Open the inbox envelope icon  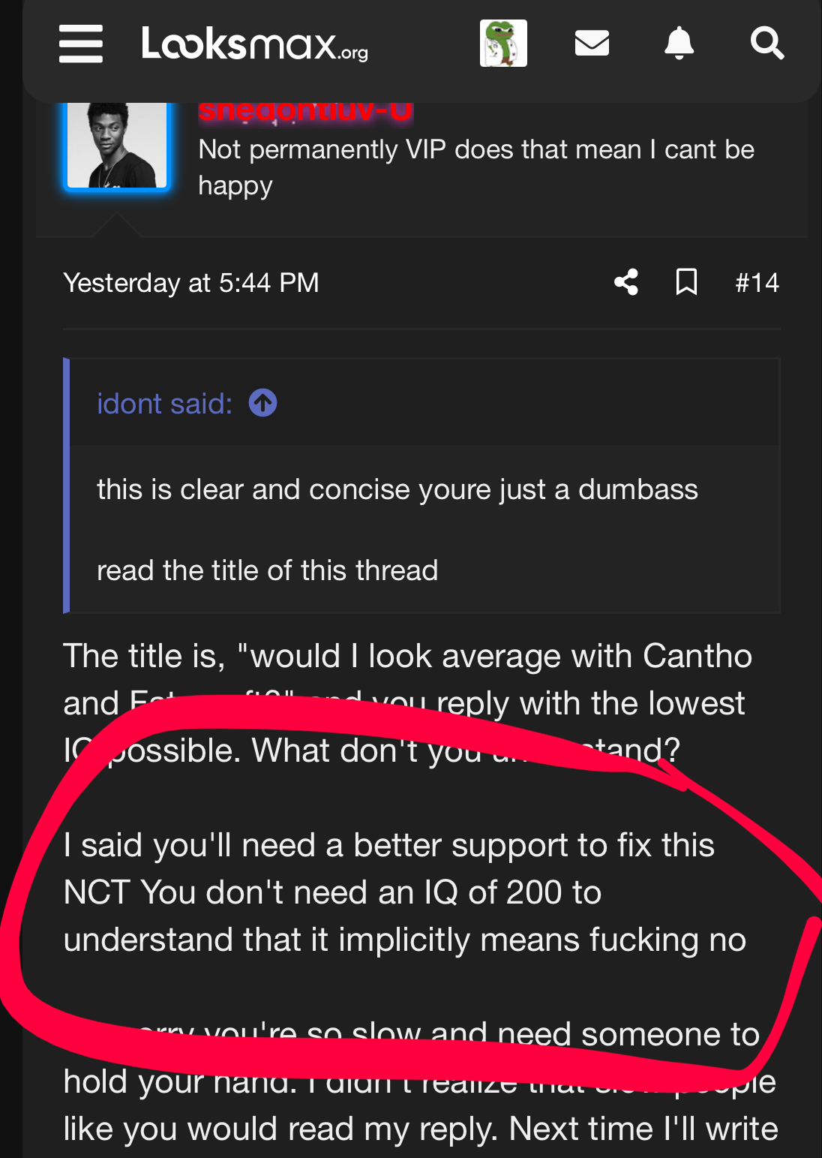592,43
